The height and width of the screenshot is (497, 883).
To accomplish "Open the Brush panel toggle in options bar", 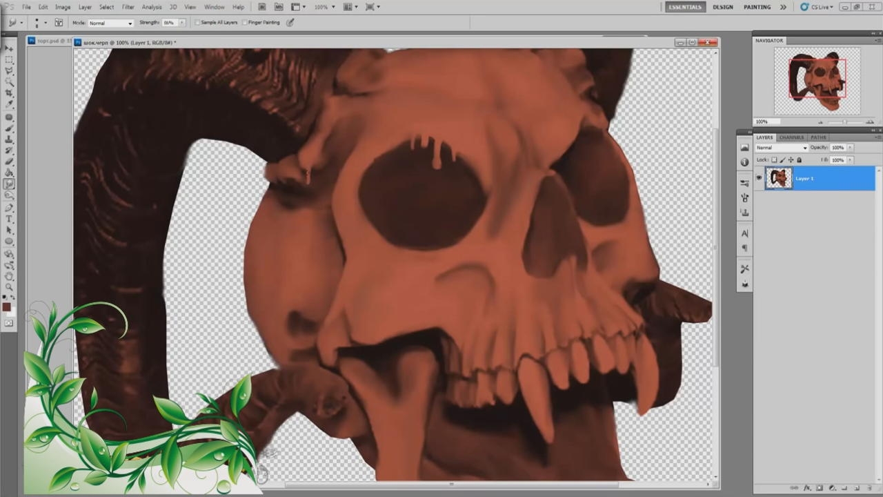I will [x=58, y=23].
